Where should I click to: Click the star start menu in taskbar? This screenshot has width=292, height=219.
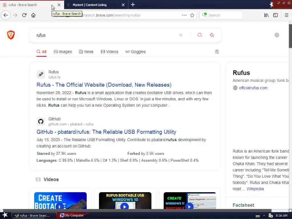[x=5, y=215]
